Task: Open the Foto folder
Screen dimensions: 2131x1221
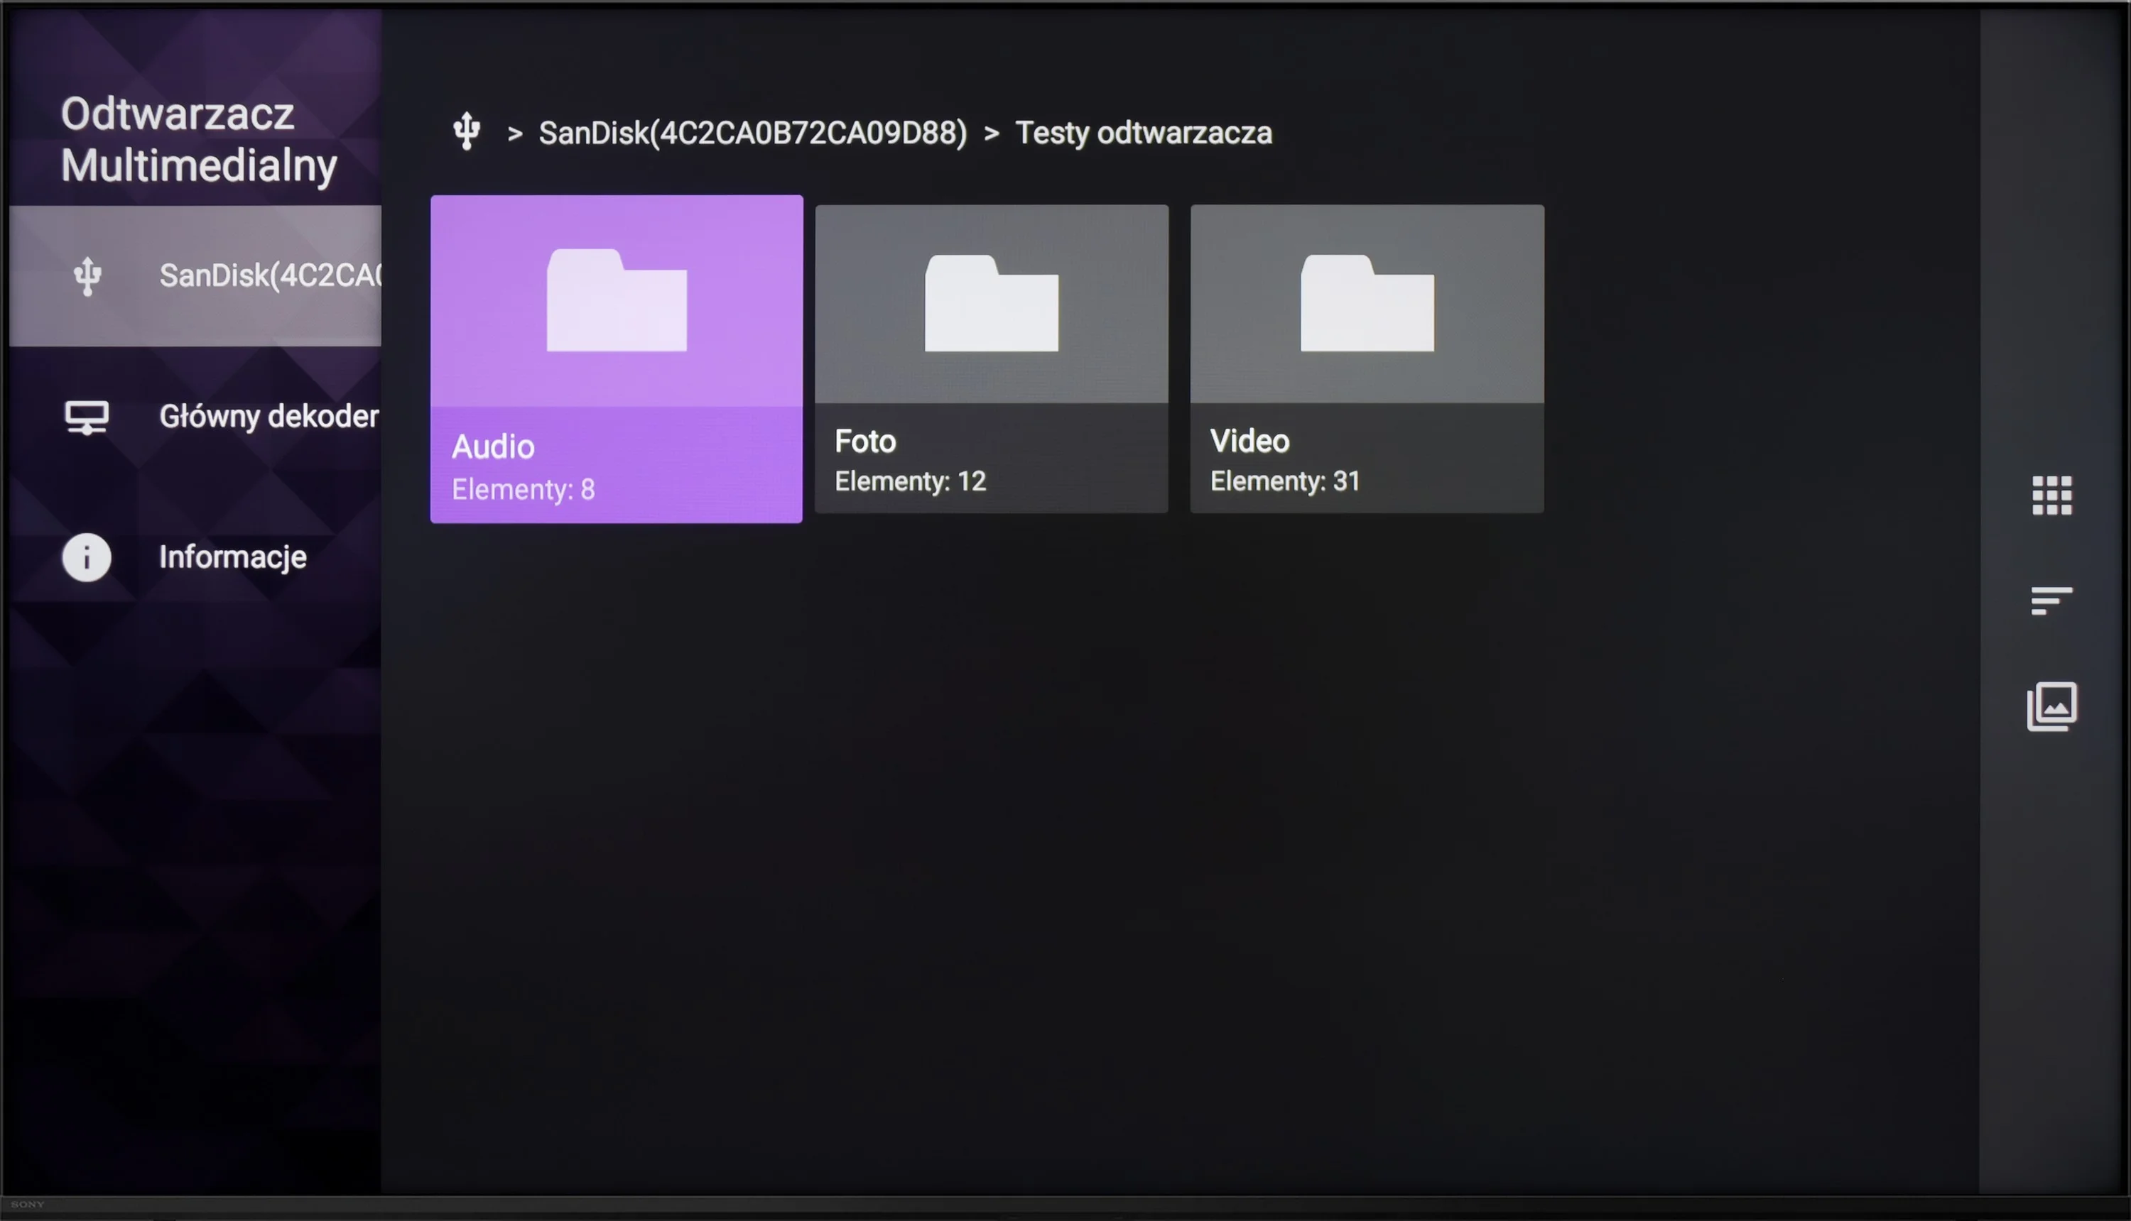Action: 991,359
